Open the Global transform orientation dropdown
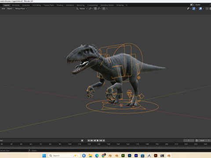The image size is (211, 158). point(82,9)
